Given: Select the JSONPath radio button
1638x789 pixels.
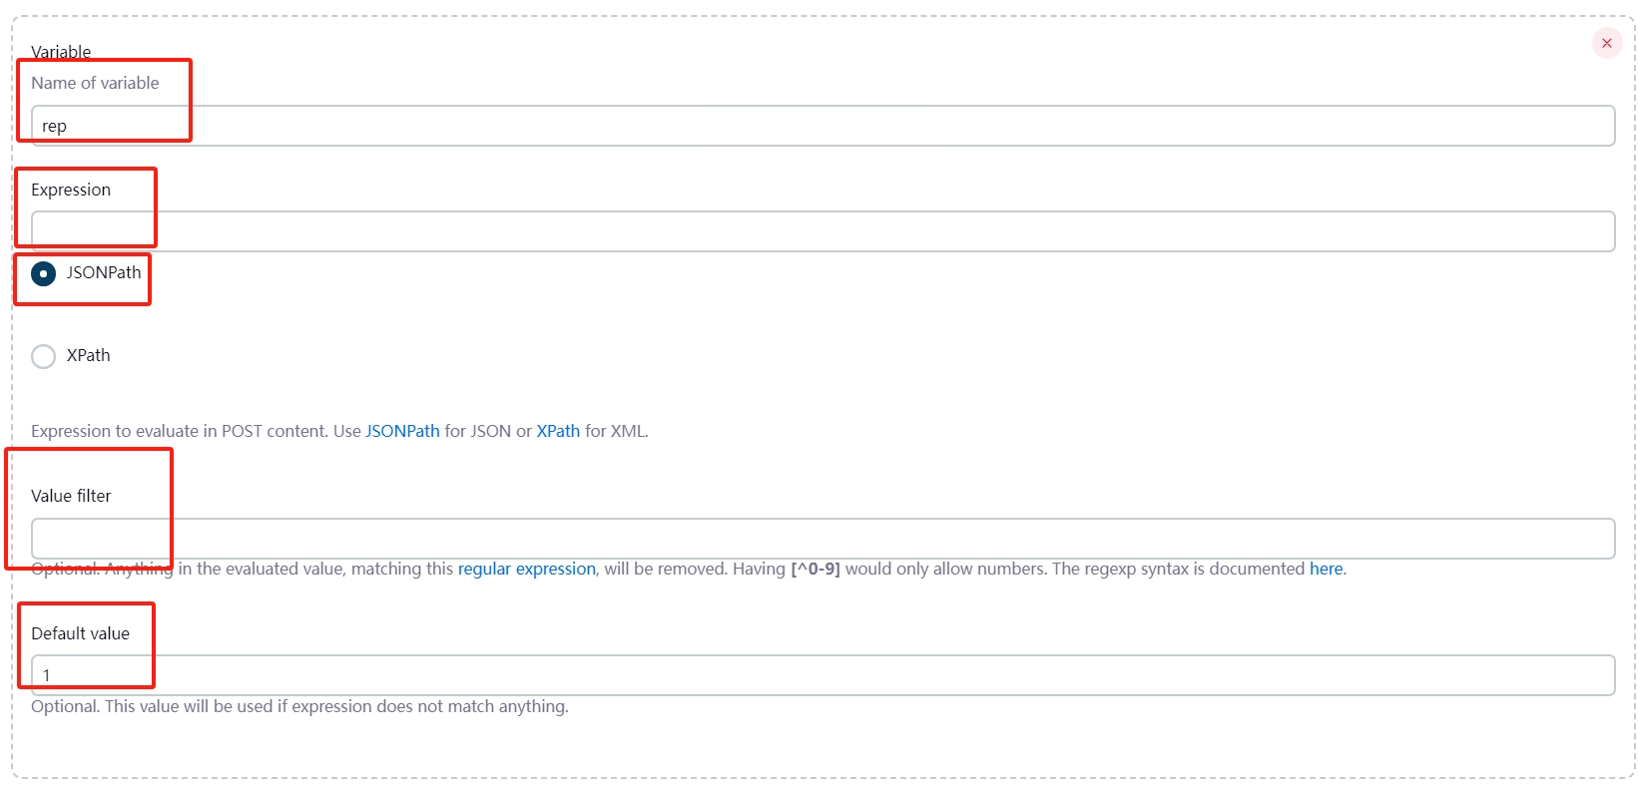Looking at the screenshot, I should [x=43, y=273].
